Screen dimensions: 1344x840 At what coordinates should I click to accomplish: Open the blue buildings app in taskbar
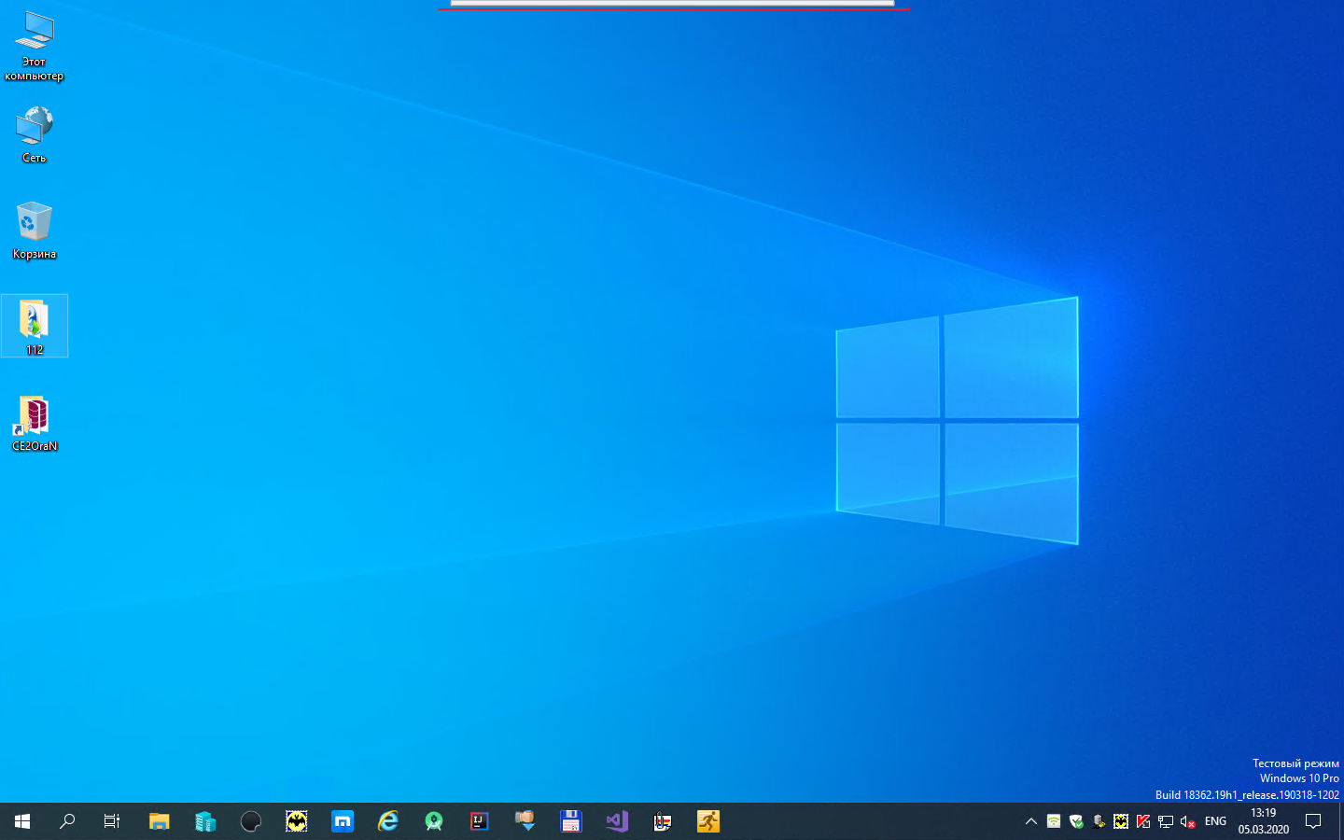coord(204,821)
